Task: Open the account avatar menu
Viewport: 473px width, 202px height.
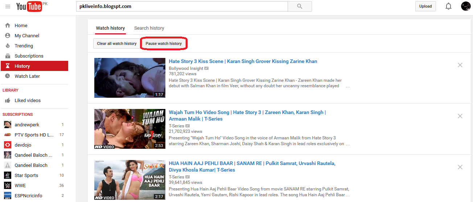Action: click(x=466, y=6)
